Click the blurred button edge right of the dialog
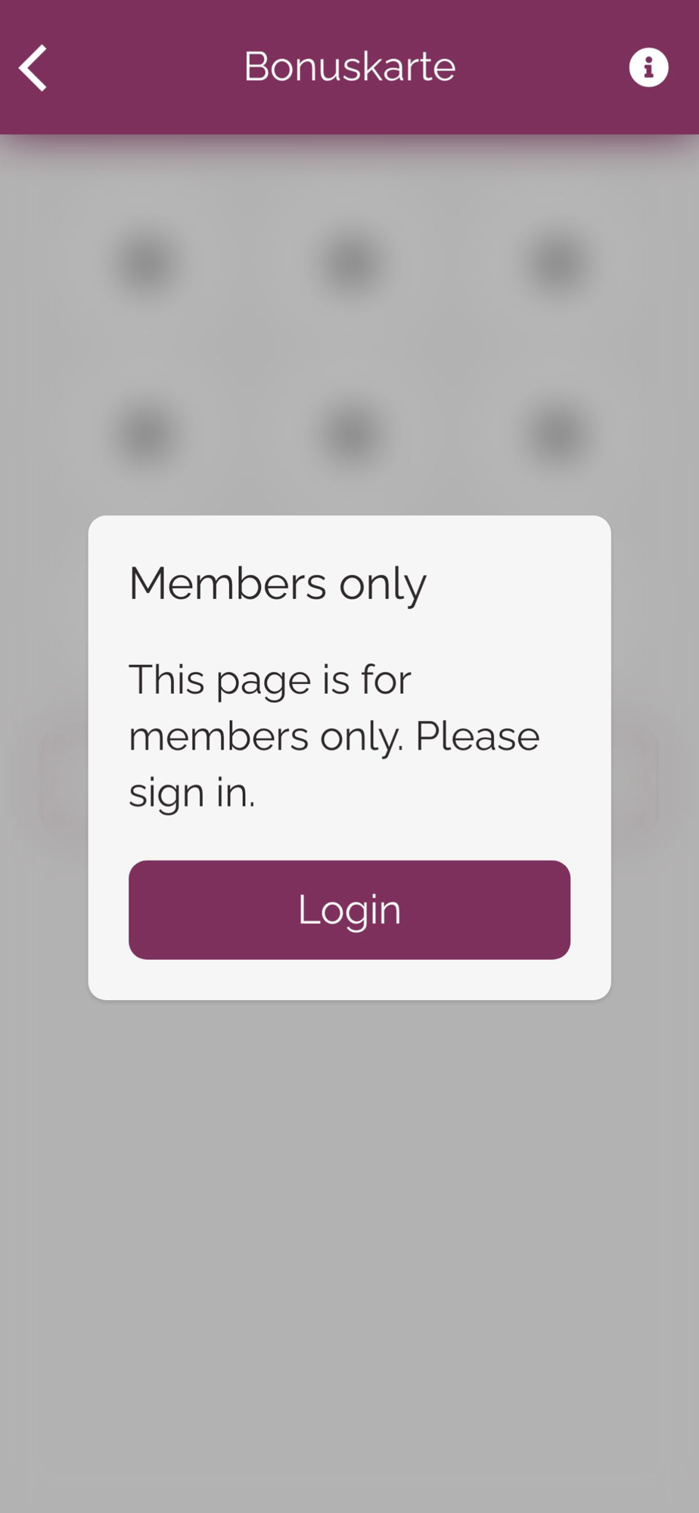The width and height of the screenshot is (699, 1513). tap(634, 783)
